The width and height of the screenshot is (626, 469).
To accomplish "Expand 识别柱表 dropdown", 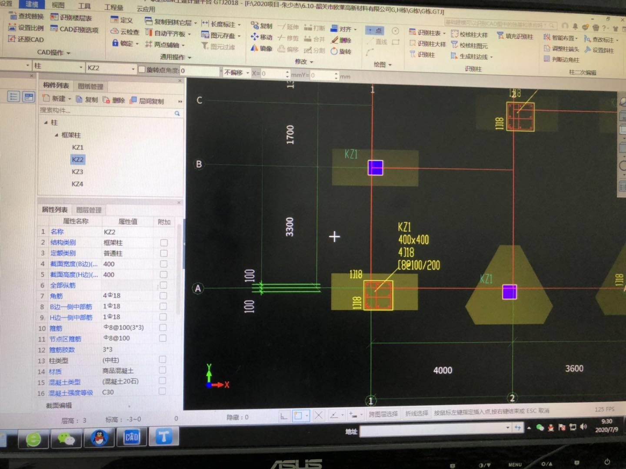I will pos(444,33).
